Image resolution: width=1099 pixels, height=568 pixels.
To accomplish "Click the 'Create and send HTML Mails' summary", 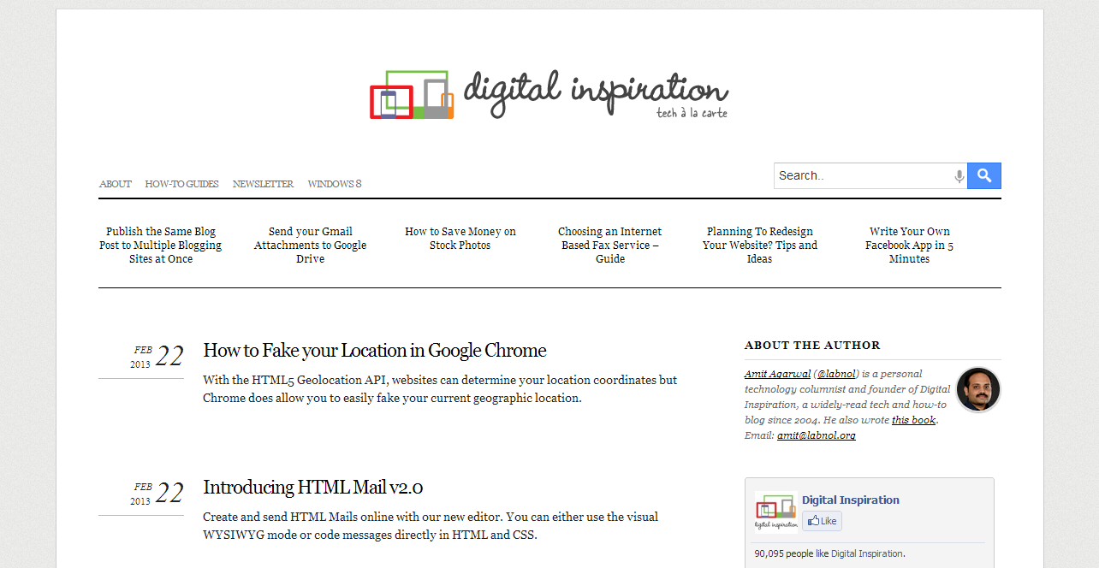I will (x=431, y=526).
